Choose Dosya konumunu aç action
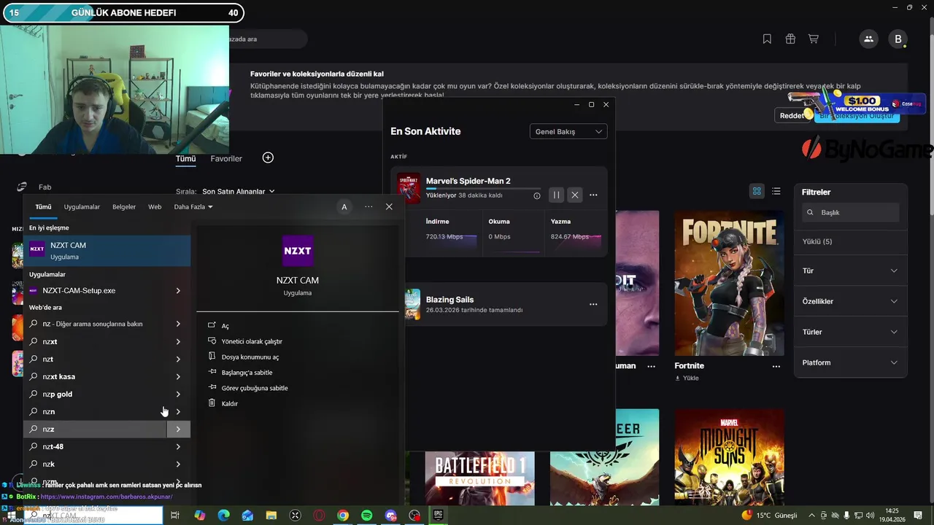Image resolution: width=934 pixels, height=525 pixels. 250,357
